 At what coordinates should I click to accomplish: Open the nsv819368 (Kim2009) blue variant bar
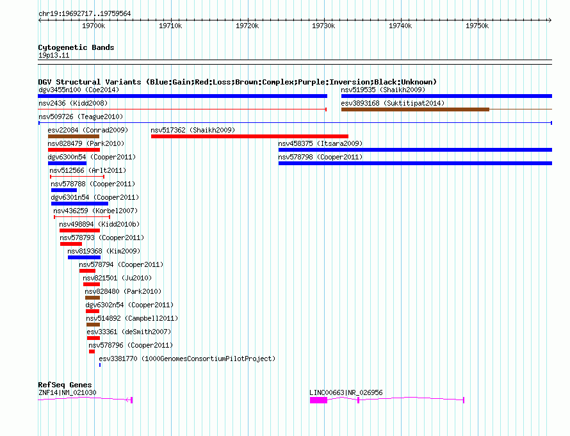(84, 257)
